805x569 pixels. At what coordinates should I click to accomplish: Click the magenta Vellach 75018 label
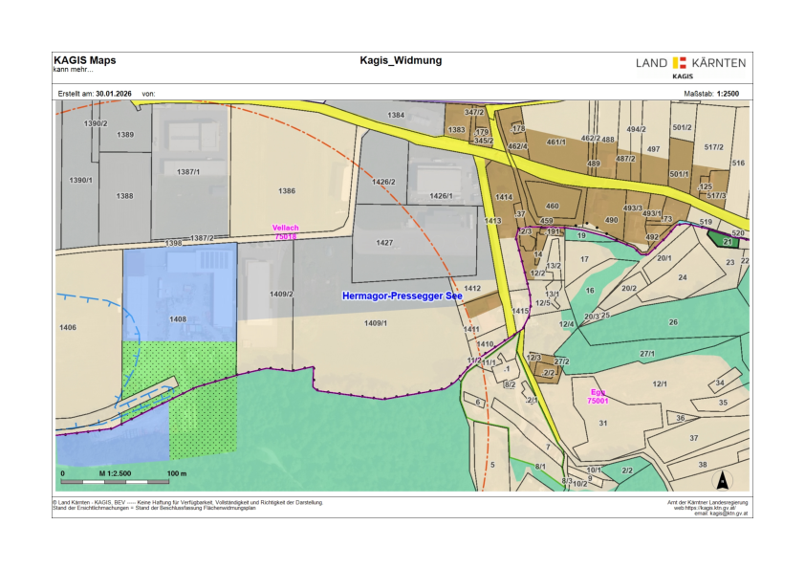coord(286,231)
